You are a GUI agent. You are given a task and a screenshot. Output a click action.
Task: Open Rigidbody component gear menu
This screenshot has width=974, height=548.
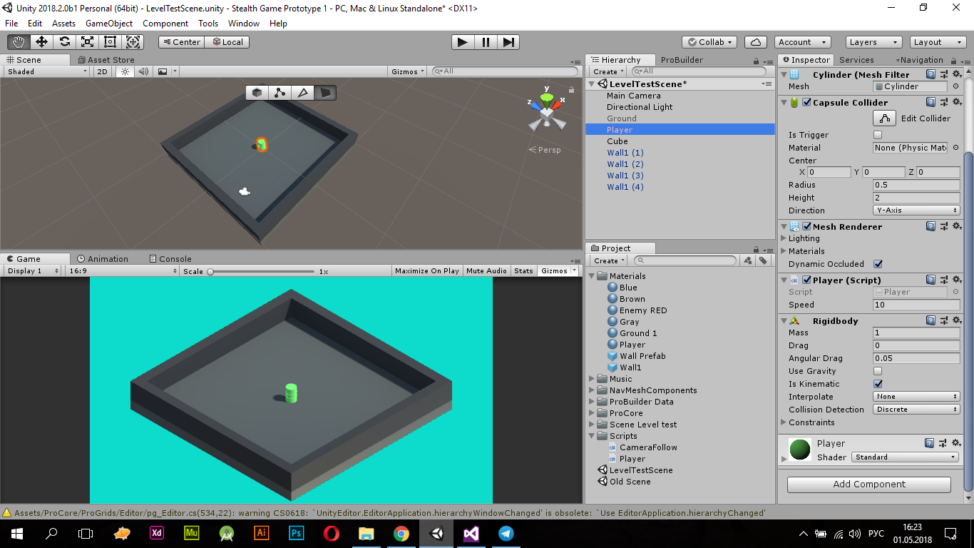(957, 321)
